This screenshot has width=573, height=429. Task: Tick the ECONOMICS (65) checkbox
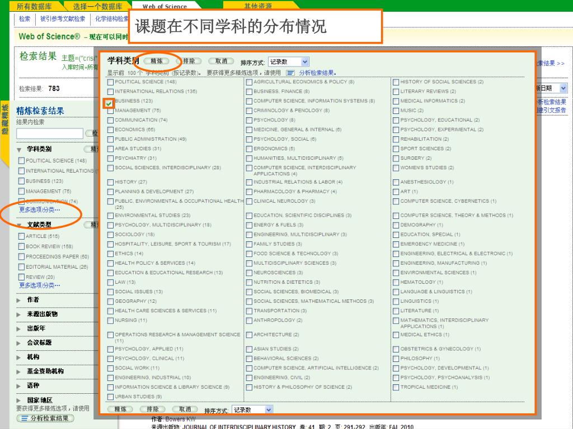[110, 130]
